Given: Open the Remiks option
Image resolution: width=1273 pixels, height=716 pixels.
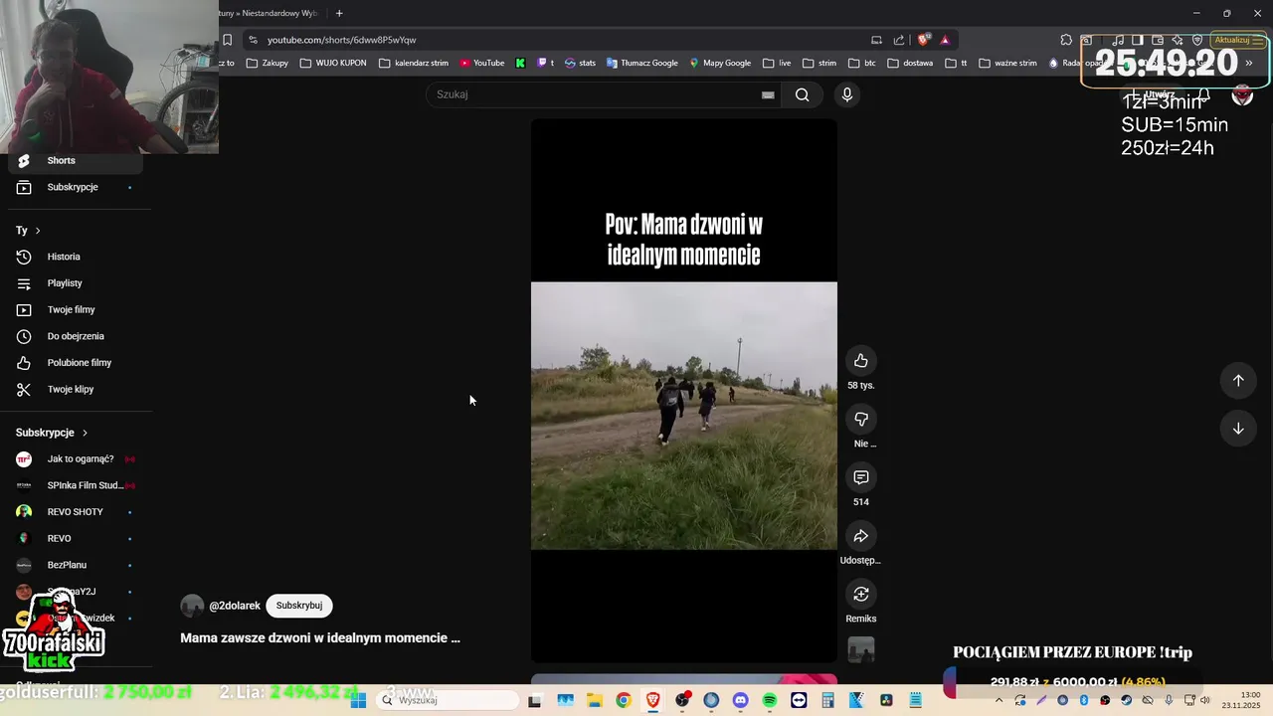Looking at the screenshot, I should (x=861, y=595).
